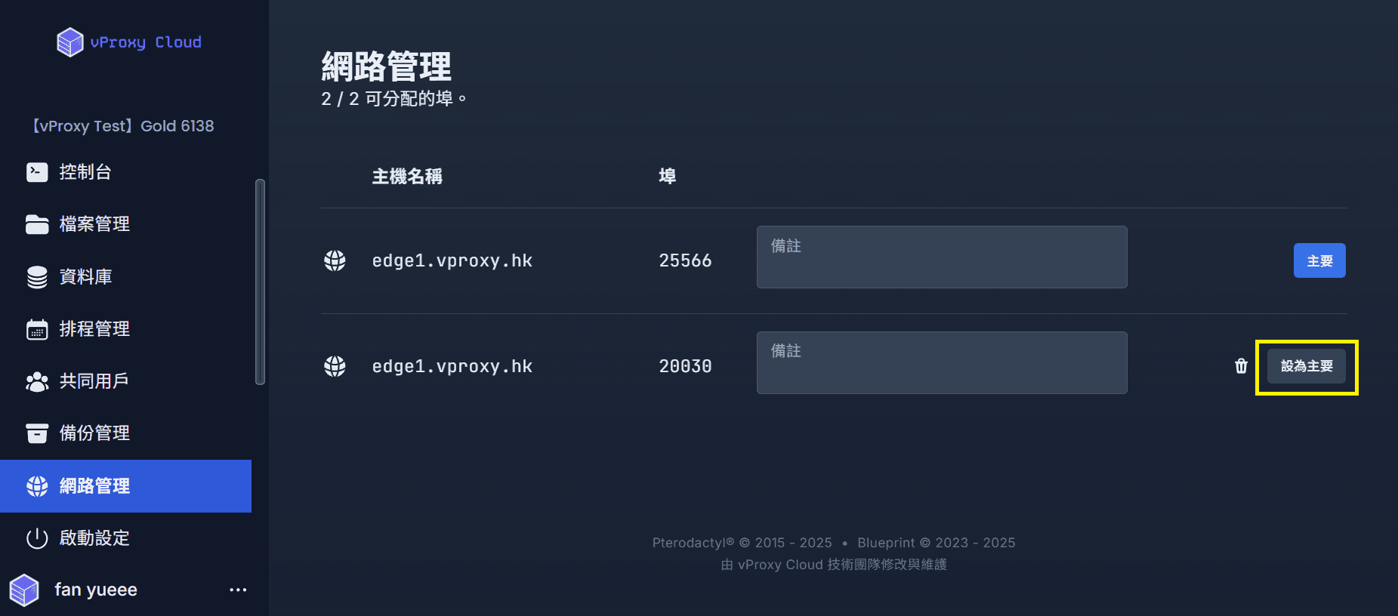The width and height of the screenshot is (1398, 616).
Task: Click the 排程管理 calendar icon
Action: [x=37, y=329]
